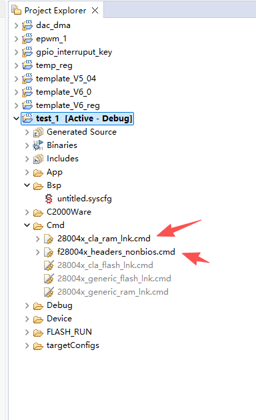Click the App folder icon
The image size is (256, 420).
pos(38,173)
